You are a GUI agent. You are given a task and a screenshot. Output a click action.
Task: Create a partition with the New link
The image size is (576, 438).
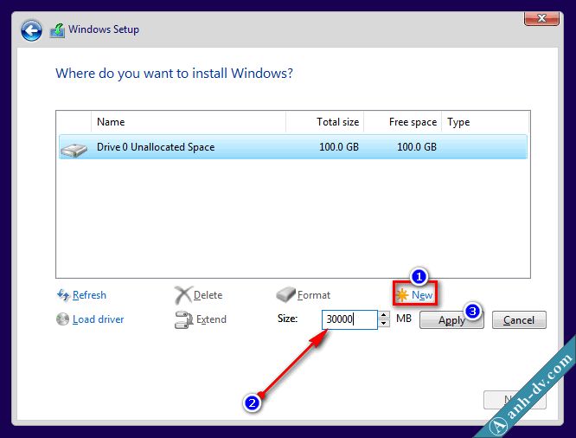pyautogui.click(x=422, y=295)
